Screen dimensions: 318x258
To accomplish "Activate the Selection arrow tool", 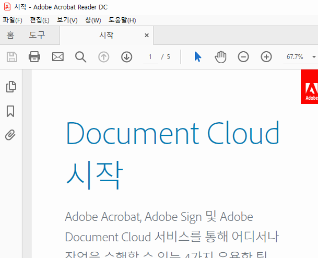I will click(x=198, y=57).
